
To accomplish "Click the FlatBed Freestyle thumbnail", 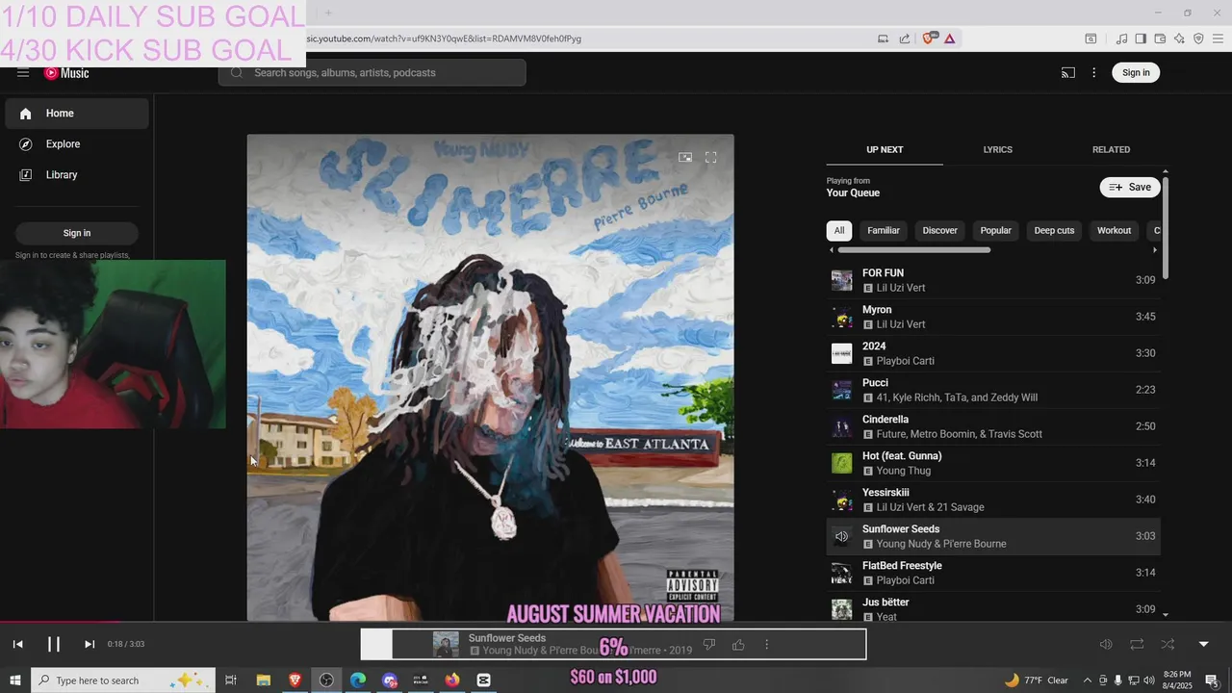I will (842, 574).
